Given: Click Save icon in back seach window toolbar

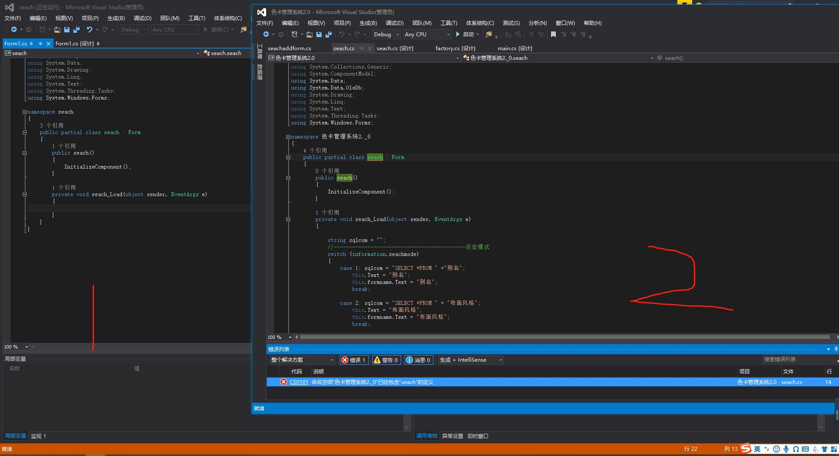Looking at the screenshot, I should coord(67,29).
